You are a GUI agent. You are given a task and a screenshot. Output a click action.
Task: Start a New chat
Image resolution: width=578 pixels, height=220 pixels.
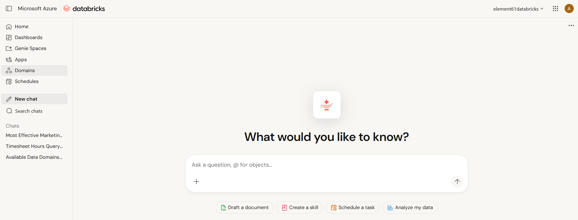[x=34, y=99]
